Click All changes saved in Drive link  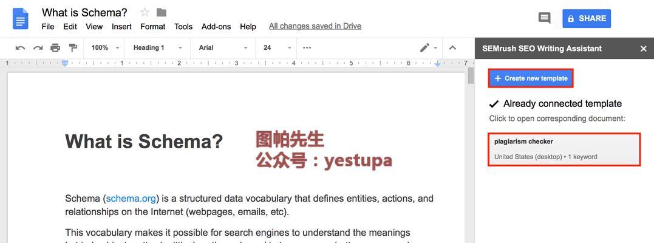tap(315, 26)
